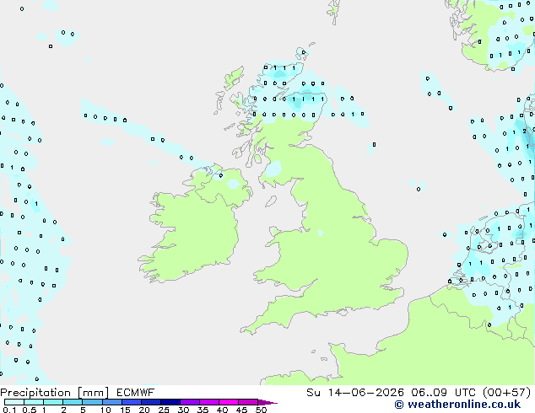The image size is (535, 413).
Task: Click the '50' legend scale value
Action: (x=261, y=410)
